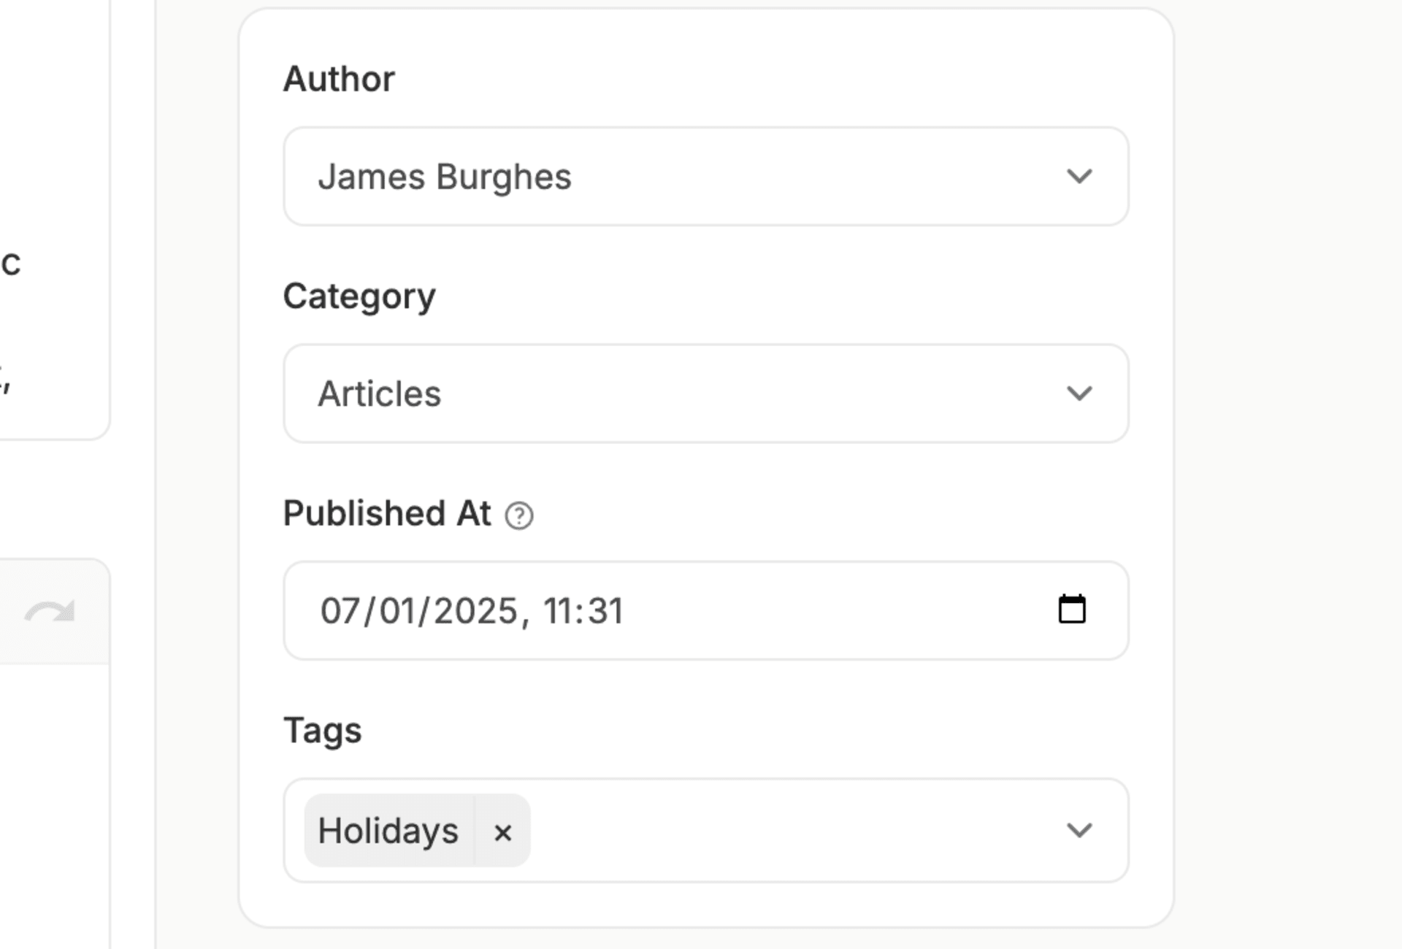This screenshot has width=1402, height=949.
Task: Open the calendar date picker icon
Action: [x=1072, y=609]
